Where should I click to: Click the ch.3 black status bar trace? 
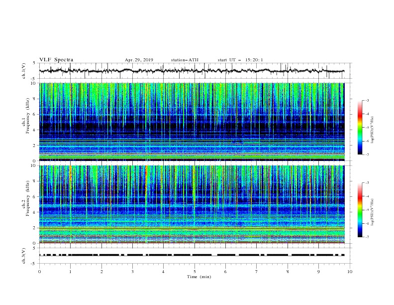click(192, 255)
